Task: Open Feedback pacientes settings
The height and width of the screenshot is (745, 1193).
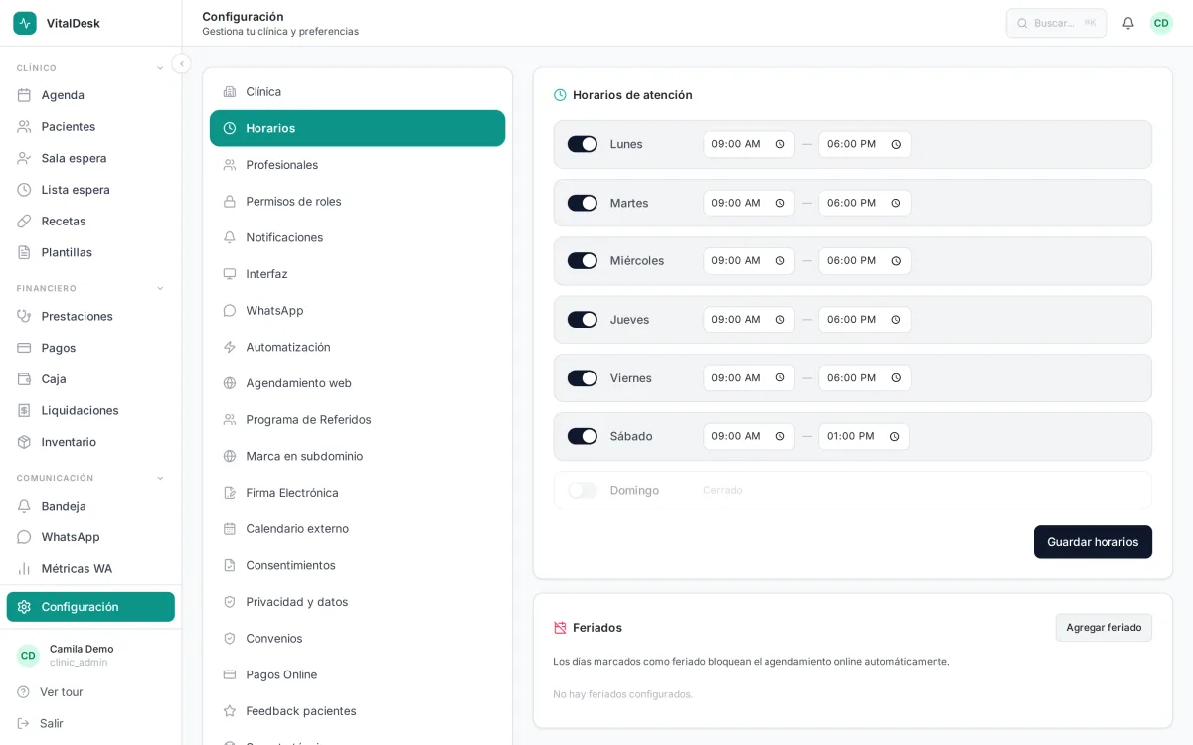Action: coord(357,711)
